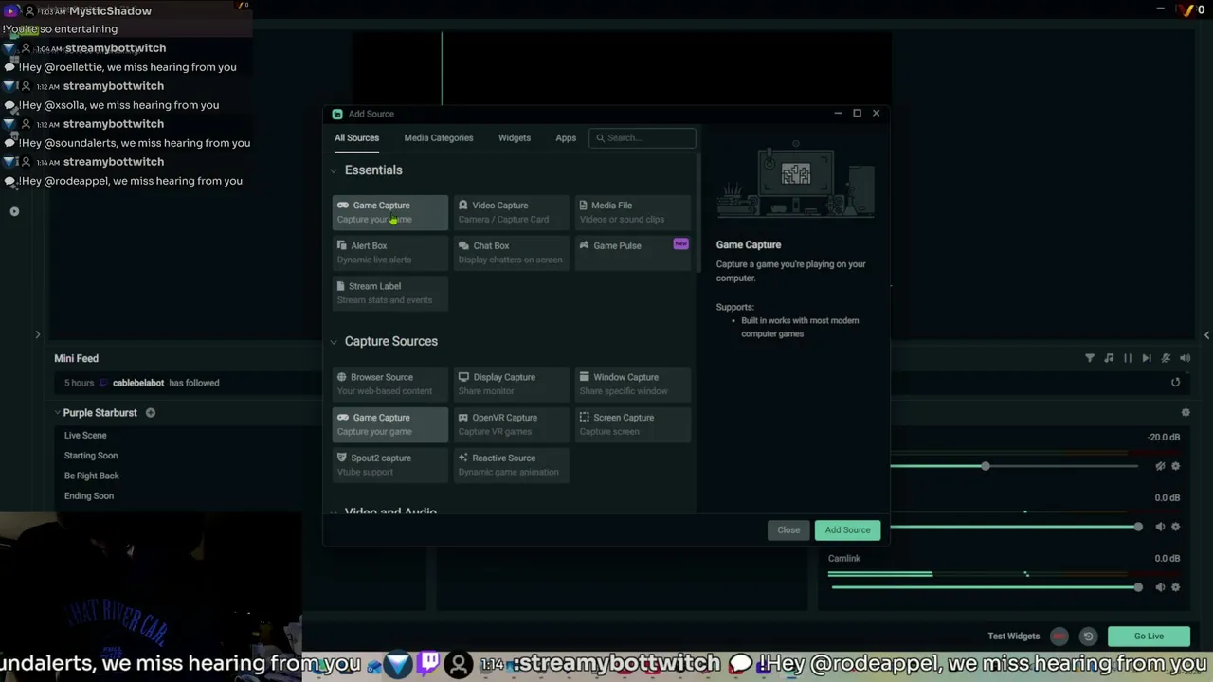The width and height of the screenshot is (1213, 682).
Task: Mute the Camlink audio source
Action: (x=1160, y=587)
